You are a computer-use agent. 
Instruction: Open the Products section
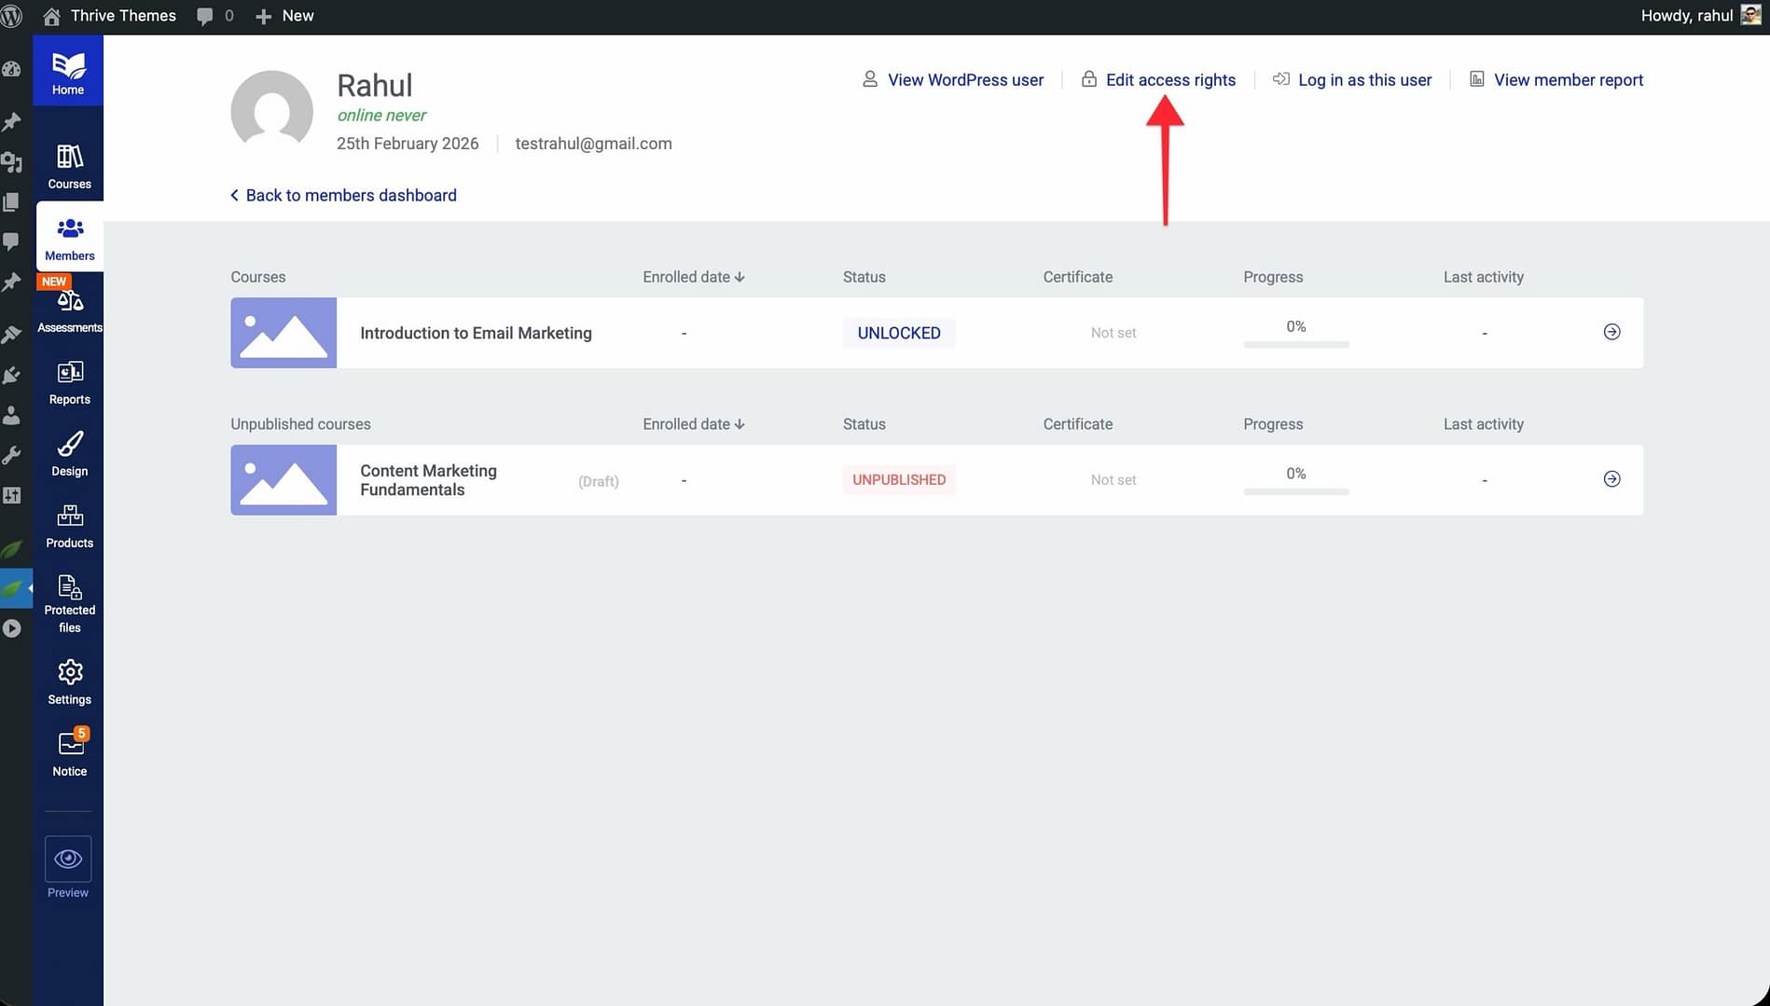(69, 526)
